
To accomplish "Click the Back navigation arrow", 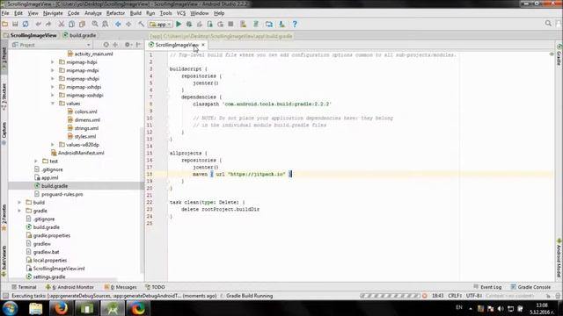I will point(118,24).
